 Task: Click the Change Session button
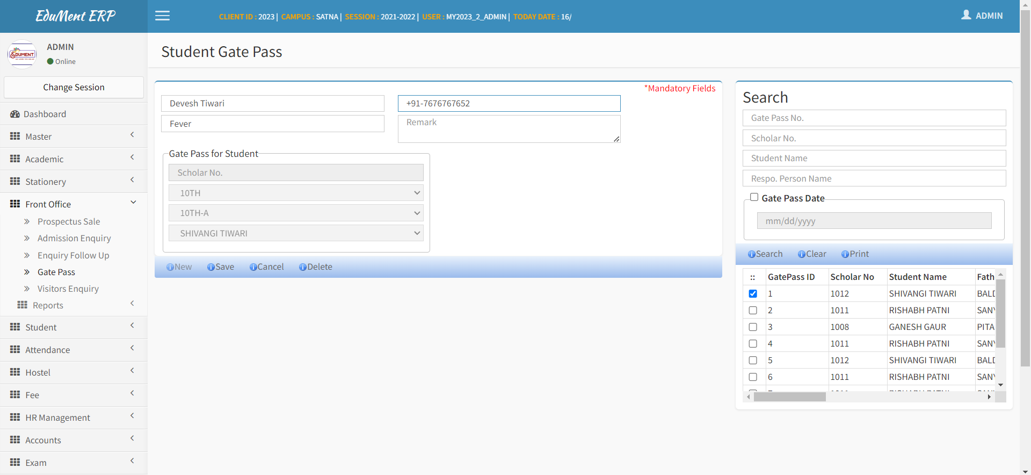point(74,87)
